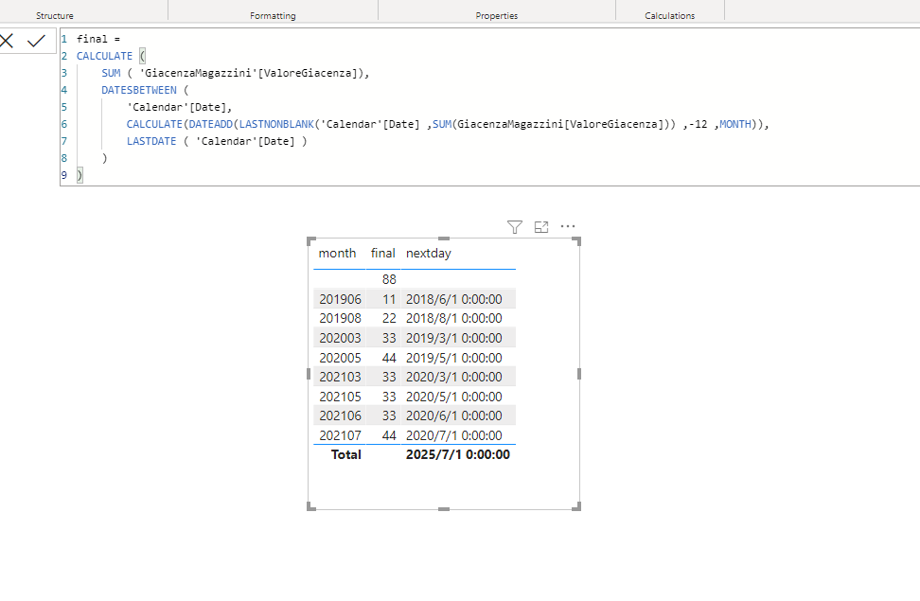Image resolution: width=920 pixels, height=601 pixels.
Task: Select the Calculations ribbon group label
Action: coord(669,16)
